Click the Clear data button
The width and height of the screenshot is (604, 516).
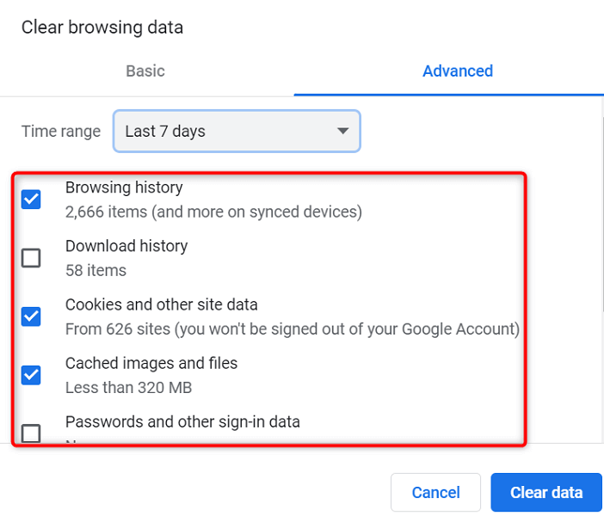point(545,493)
